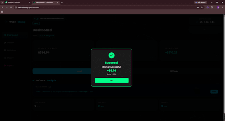The image size is (225, 121).
Task: Click the +$6.14 mined amount
Action: coord(112,70)
